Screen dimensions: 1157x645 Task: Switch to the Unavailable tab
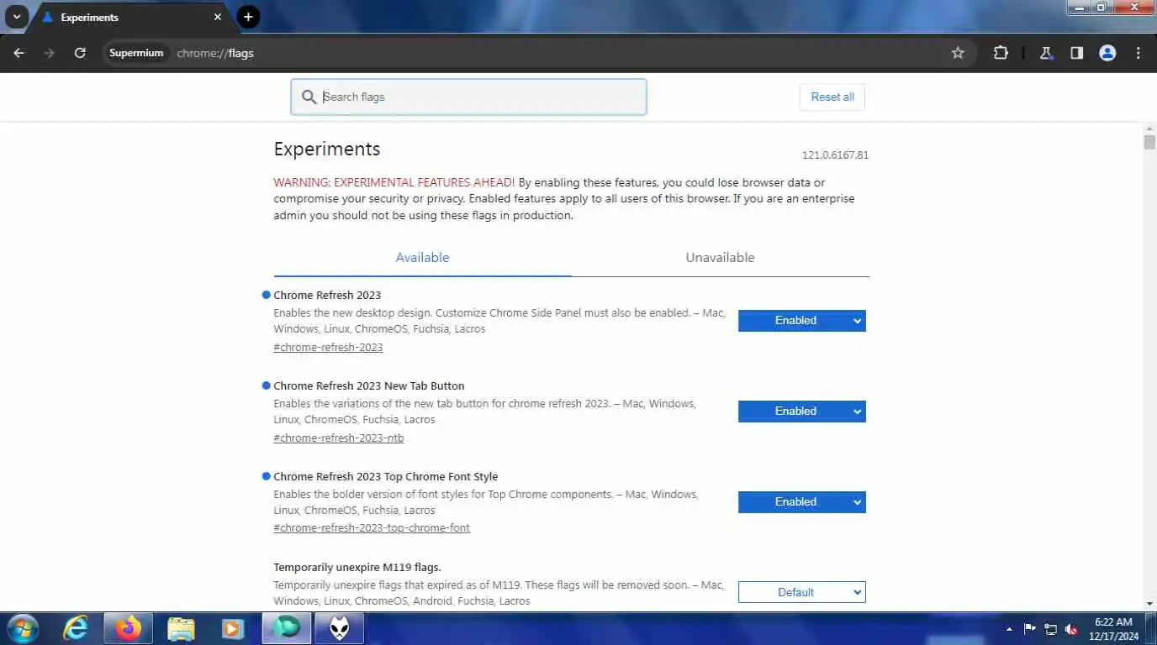pyautogui.click(x=721, y=258)
